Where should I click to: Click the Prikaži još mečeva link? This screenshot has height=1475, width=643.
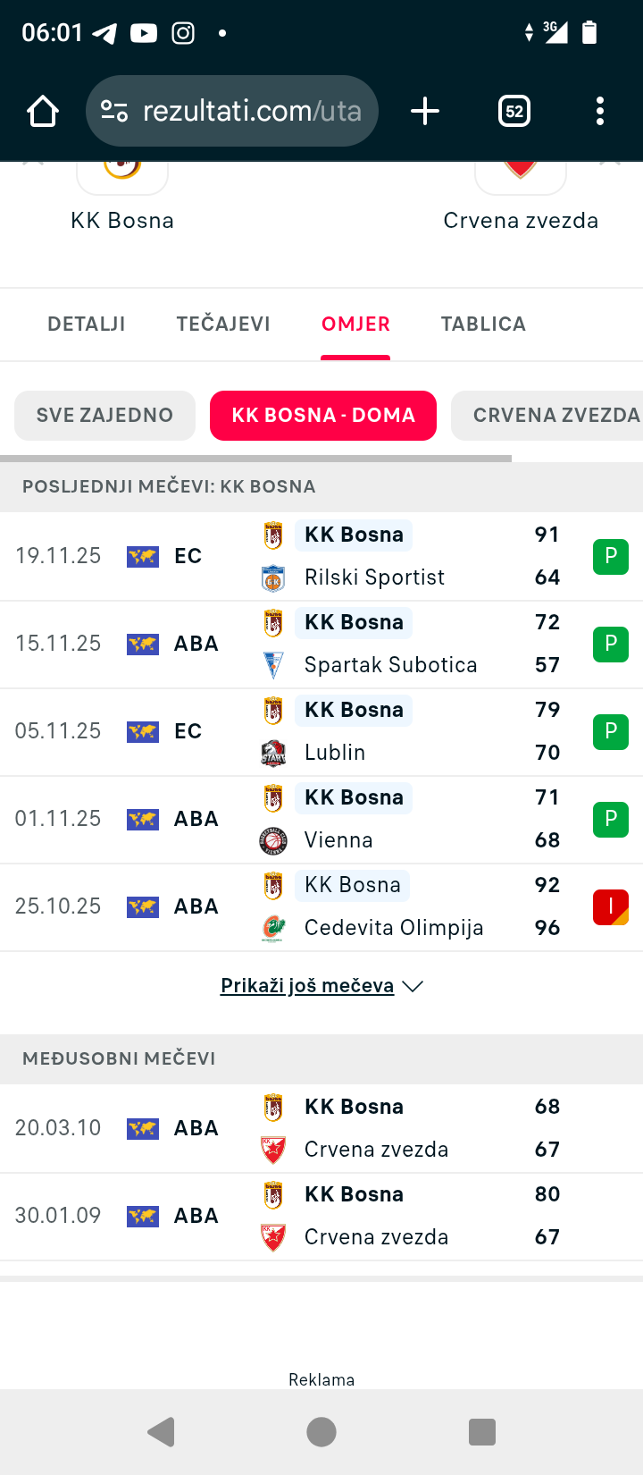307,986
